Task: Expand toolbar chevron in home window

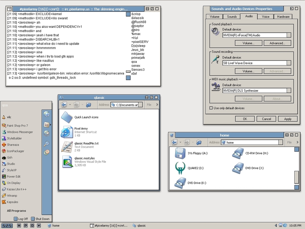Action: point(297,142)
